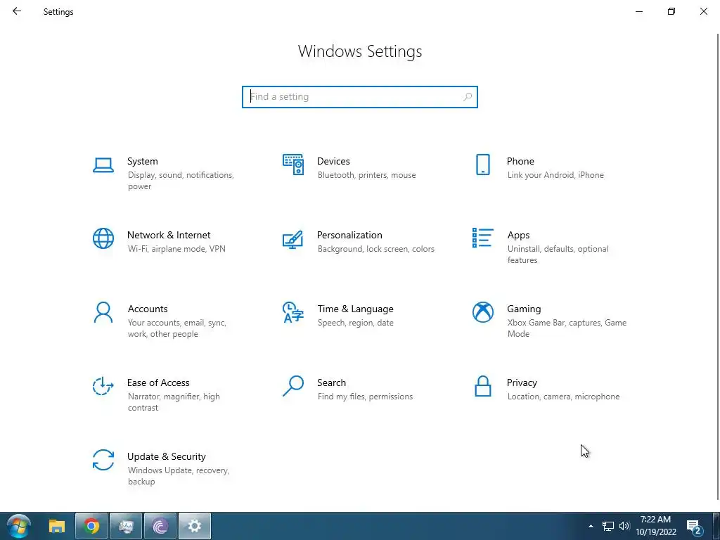Open the Ease of Access link

[158, 383]
